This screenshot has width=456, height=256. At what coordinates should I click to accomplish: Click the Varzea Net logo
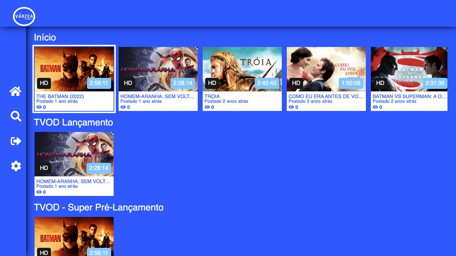coord(24,16)
